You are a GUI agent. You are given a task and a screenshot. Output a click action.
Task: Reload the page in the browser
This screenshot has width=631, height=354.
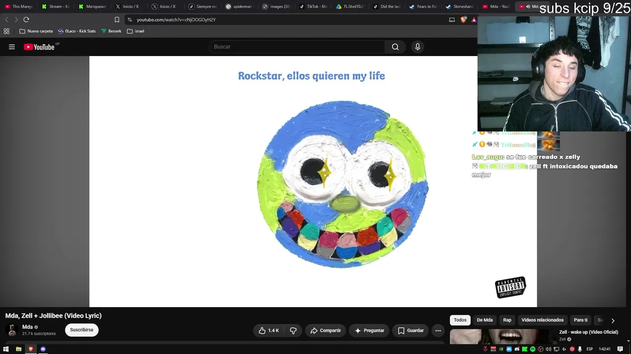click(26, 20)
